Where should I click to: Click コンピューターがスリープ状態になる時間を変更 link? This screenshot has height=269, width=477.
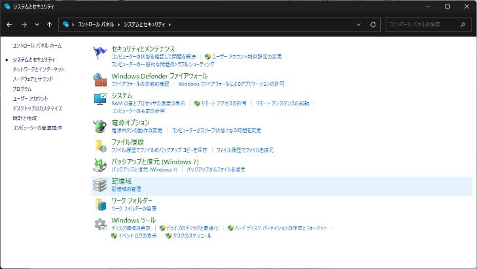click(x=217, y=130)
